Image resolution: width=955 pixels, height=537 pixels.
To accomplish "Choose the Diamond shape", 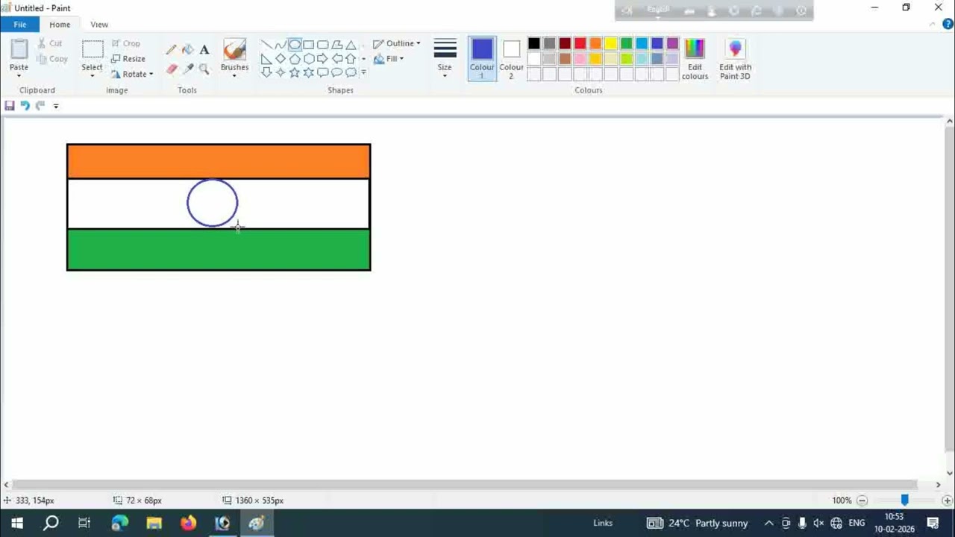I will 281,59.
